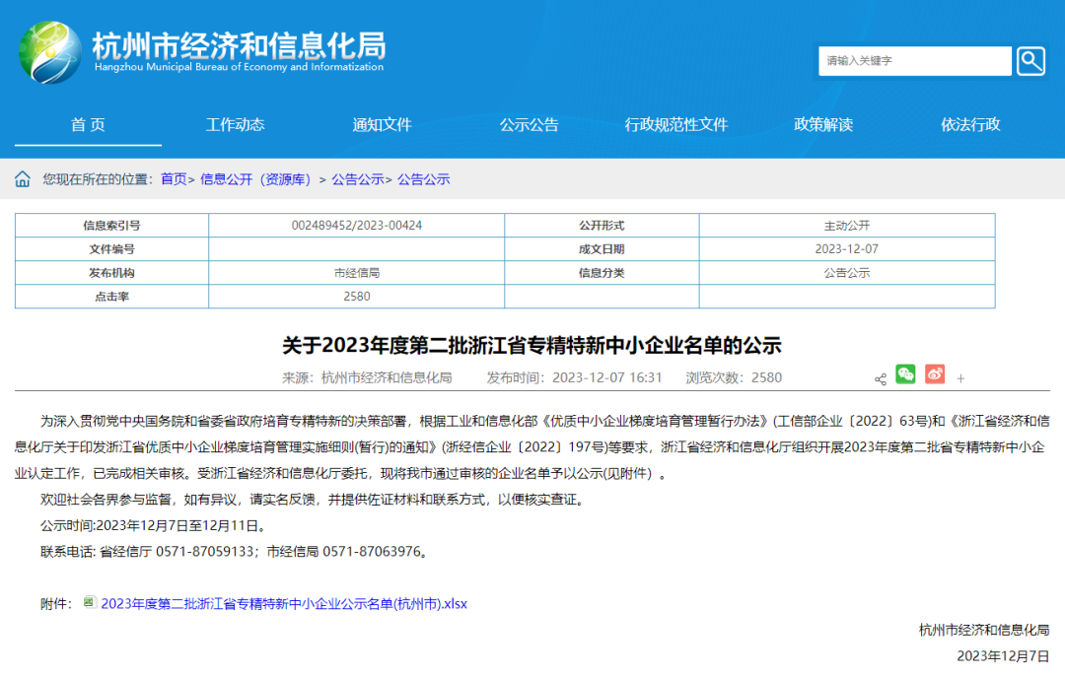Viewport: 1065px width, 677px height.
Task: Expand more sharing options plus icon
Action: click(x=960, y=378)
